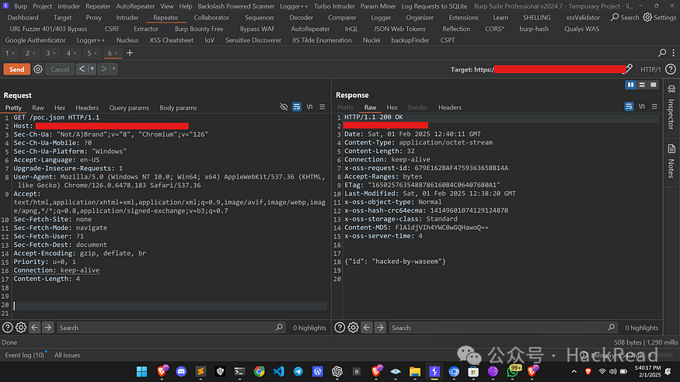The image size is (680, 382).
Task: Open Discord from the taskbar
Action: coord(181,372)
